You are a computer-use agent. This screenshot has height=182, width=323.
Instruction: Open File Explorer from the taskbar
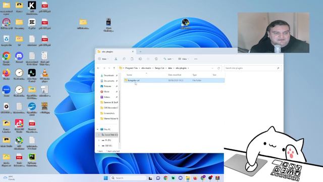(x=188, y=178)
